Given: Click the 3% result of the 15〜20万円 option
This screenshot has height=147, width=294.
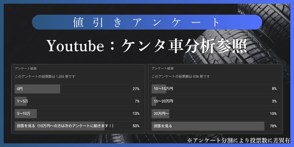Looking at the screenshot, I should 274,101.
